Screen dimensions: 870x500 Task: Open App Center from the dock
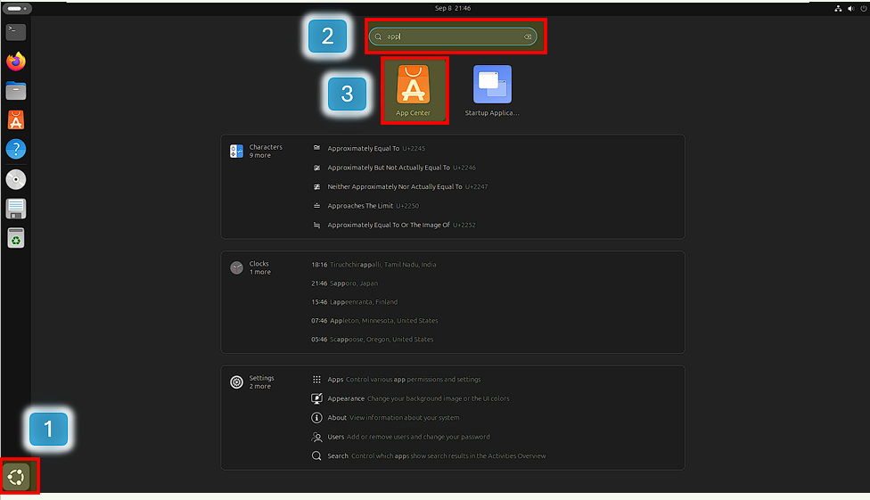(x=15, y=119)
